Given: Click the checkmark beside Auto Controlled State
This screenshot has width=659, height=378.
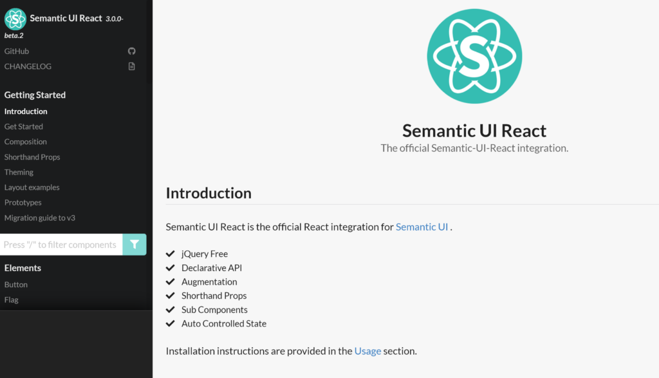Looking at the screenshot, I should click(170, 323).
